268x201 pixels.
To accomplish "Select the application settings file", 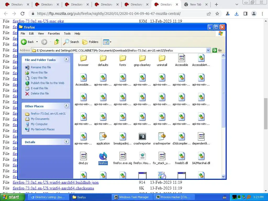I will coord(103,136).
